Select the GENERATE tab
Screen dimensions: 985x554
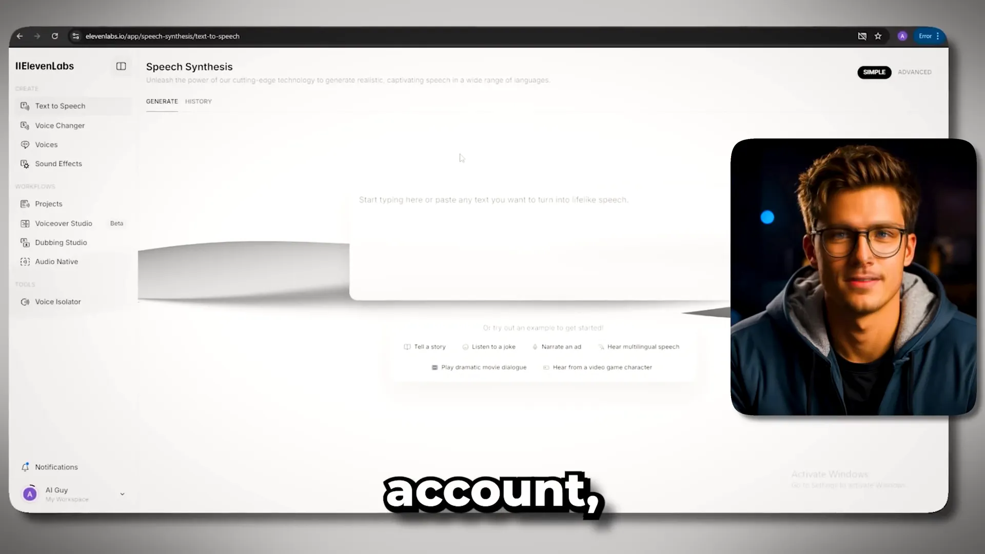[x=162, y=101]
